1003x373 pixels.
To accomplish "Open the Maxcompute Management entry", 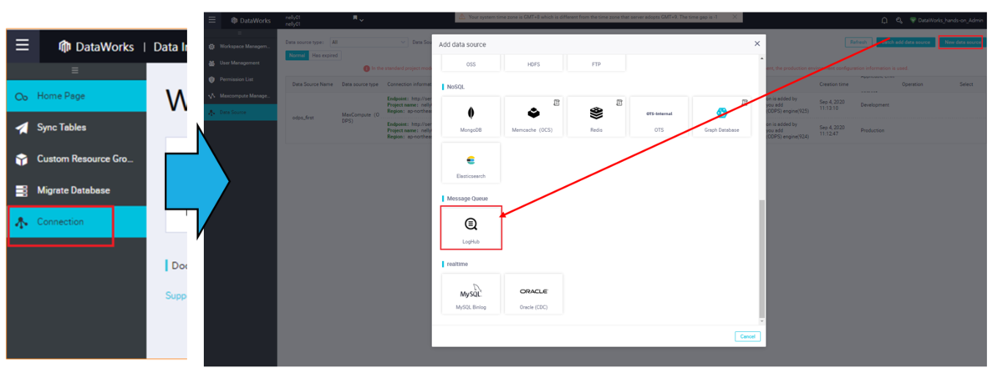I will coord(241,96).
